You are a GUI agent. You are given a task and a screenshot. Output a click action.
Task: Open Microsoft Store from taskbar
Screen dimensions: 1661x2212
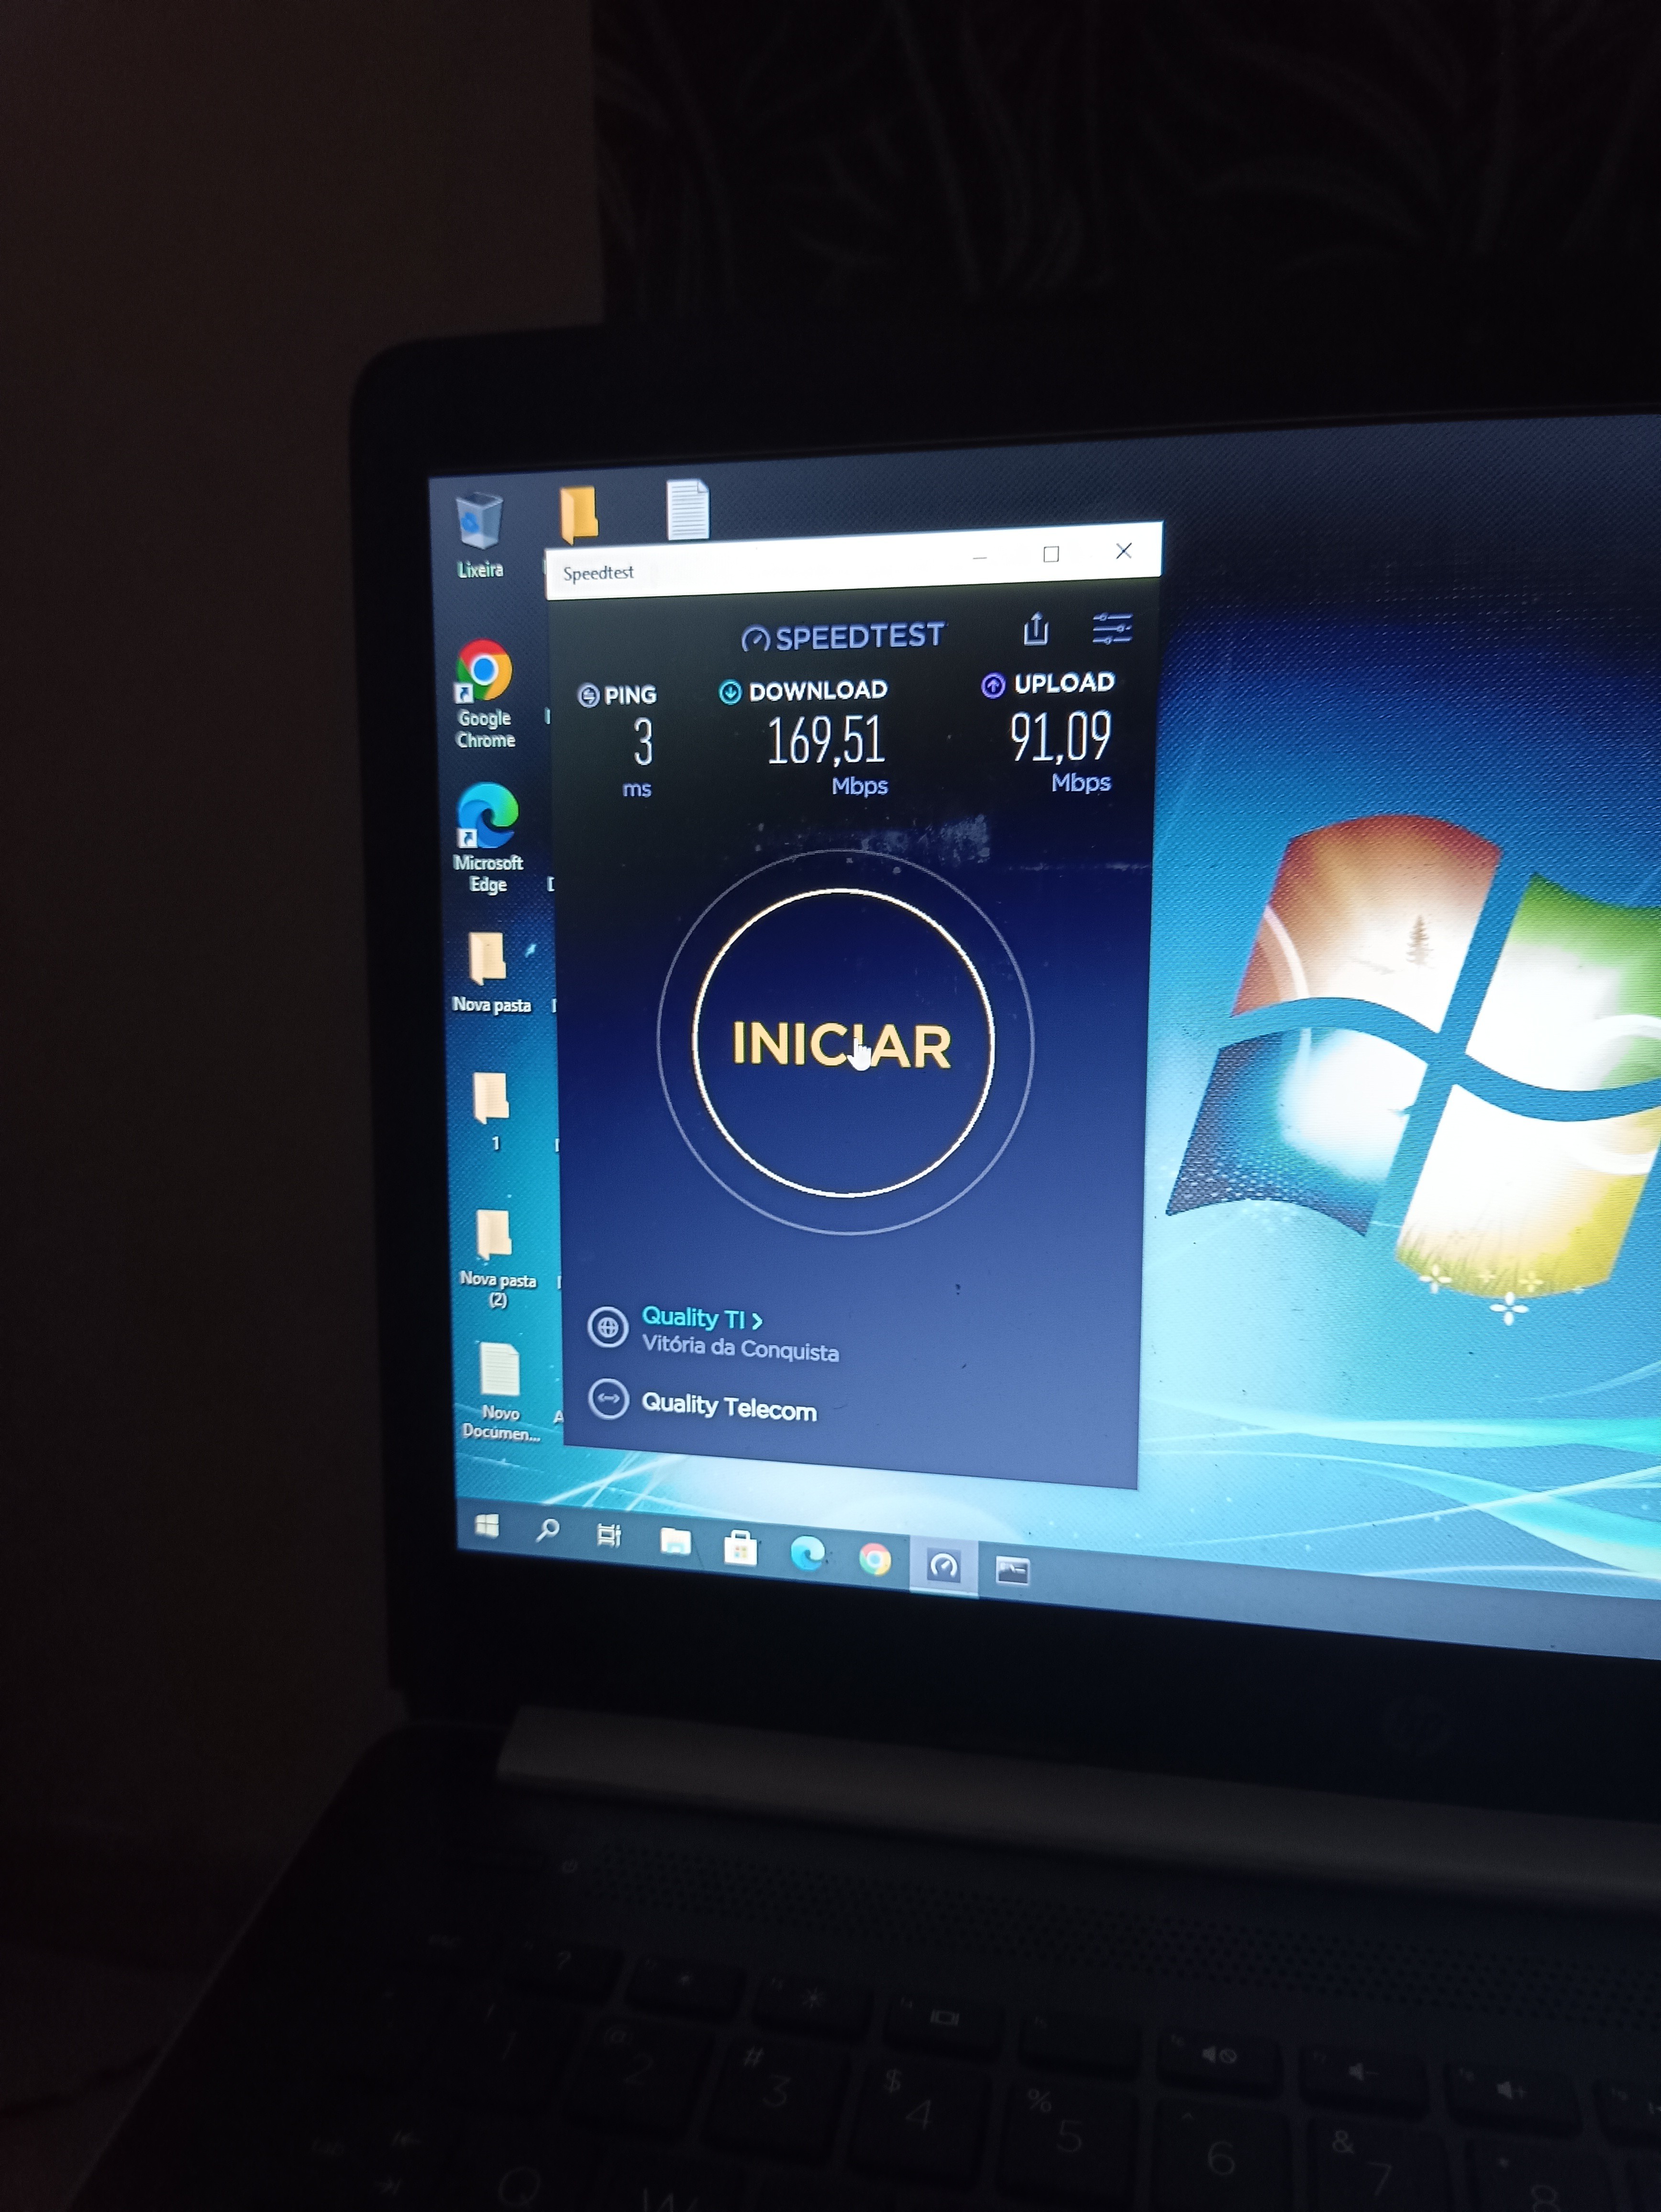740,1549
